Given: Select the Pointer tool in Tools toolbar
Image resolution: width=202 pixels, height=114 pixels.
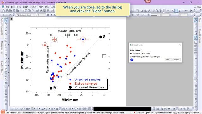Looking at the screenshot, I should click(x=6, y=20).
